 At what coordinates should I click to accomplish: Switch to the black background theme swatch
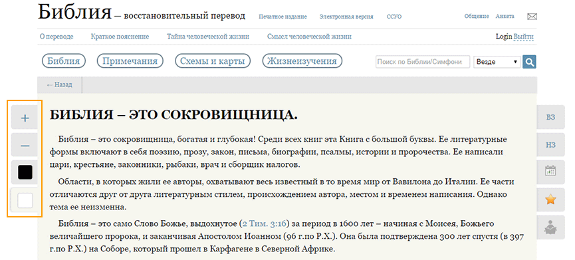[x=25, y=172]
